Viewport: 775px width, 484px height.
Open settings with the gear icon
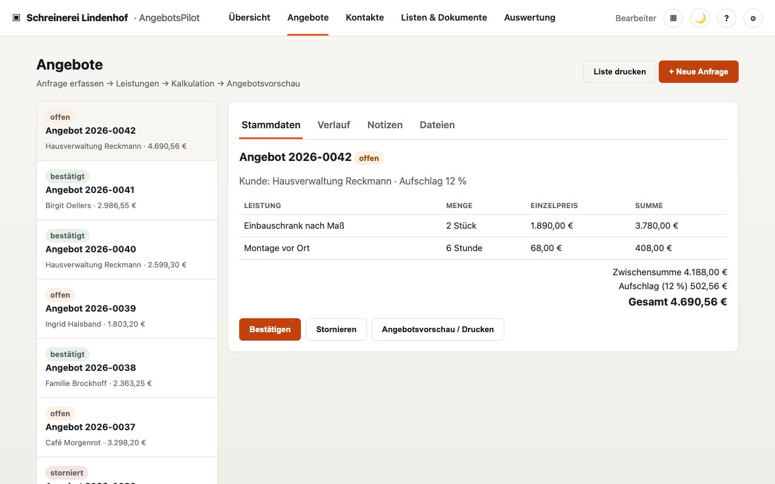[753, 18]
